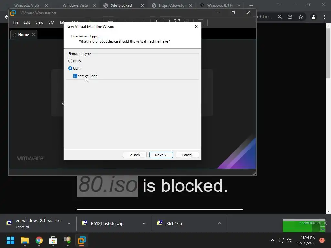Close the New Virtual Machine Wizard dialog
331x248 pixels.
point(197,26)
